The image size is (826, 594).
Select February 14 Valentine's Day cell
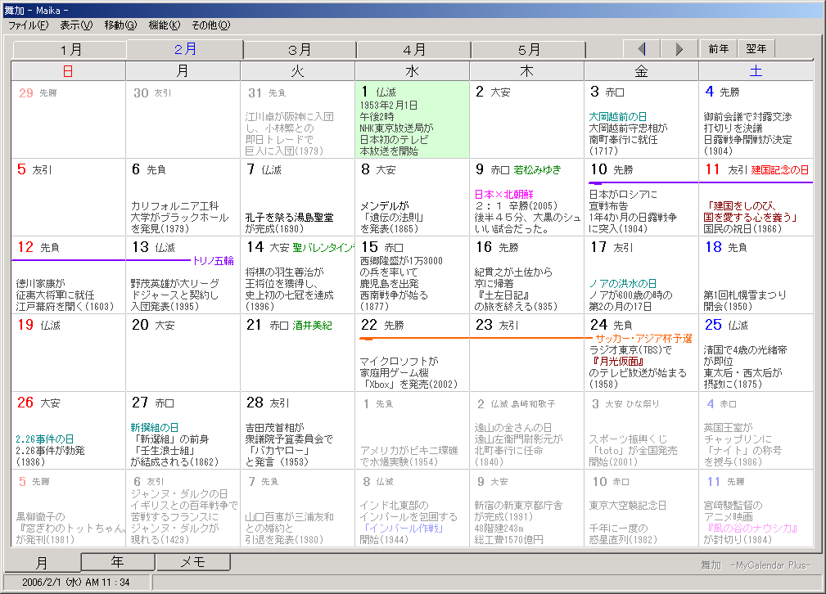click(x=297, y=274)
